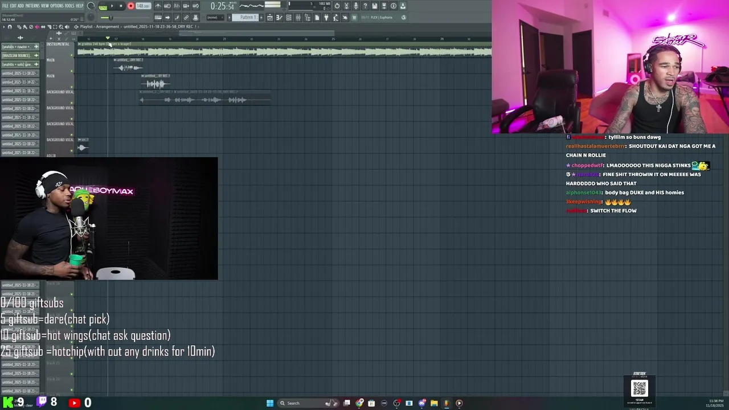
Task: Click the project info icon
Action: click(x=394, y=6)
